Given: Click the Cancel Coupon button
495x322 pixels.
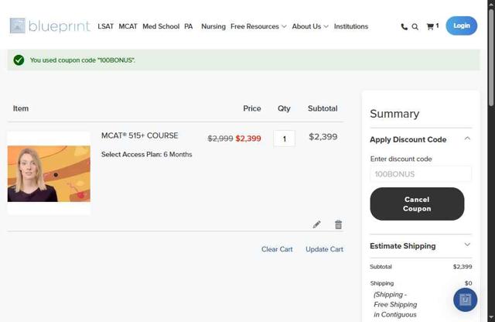Looking at the screenshot, I should coord(417,204).
